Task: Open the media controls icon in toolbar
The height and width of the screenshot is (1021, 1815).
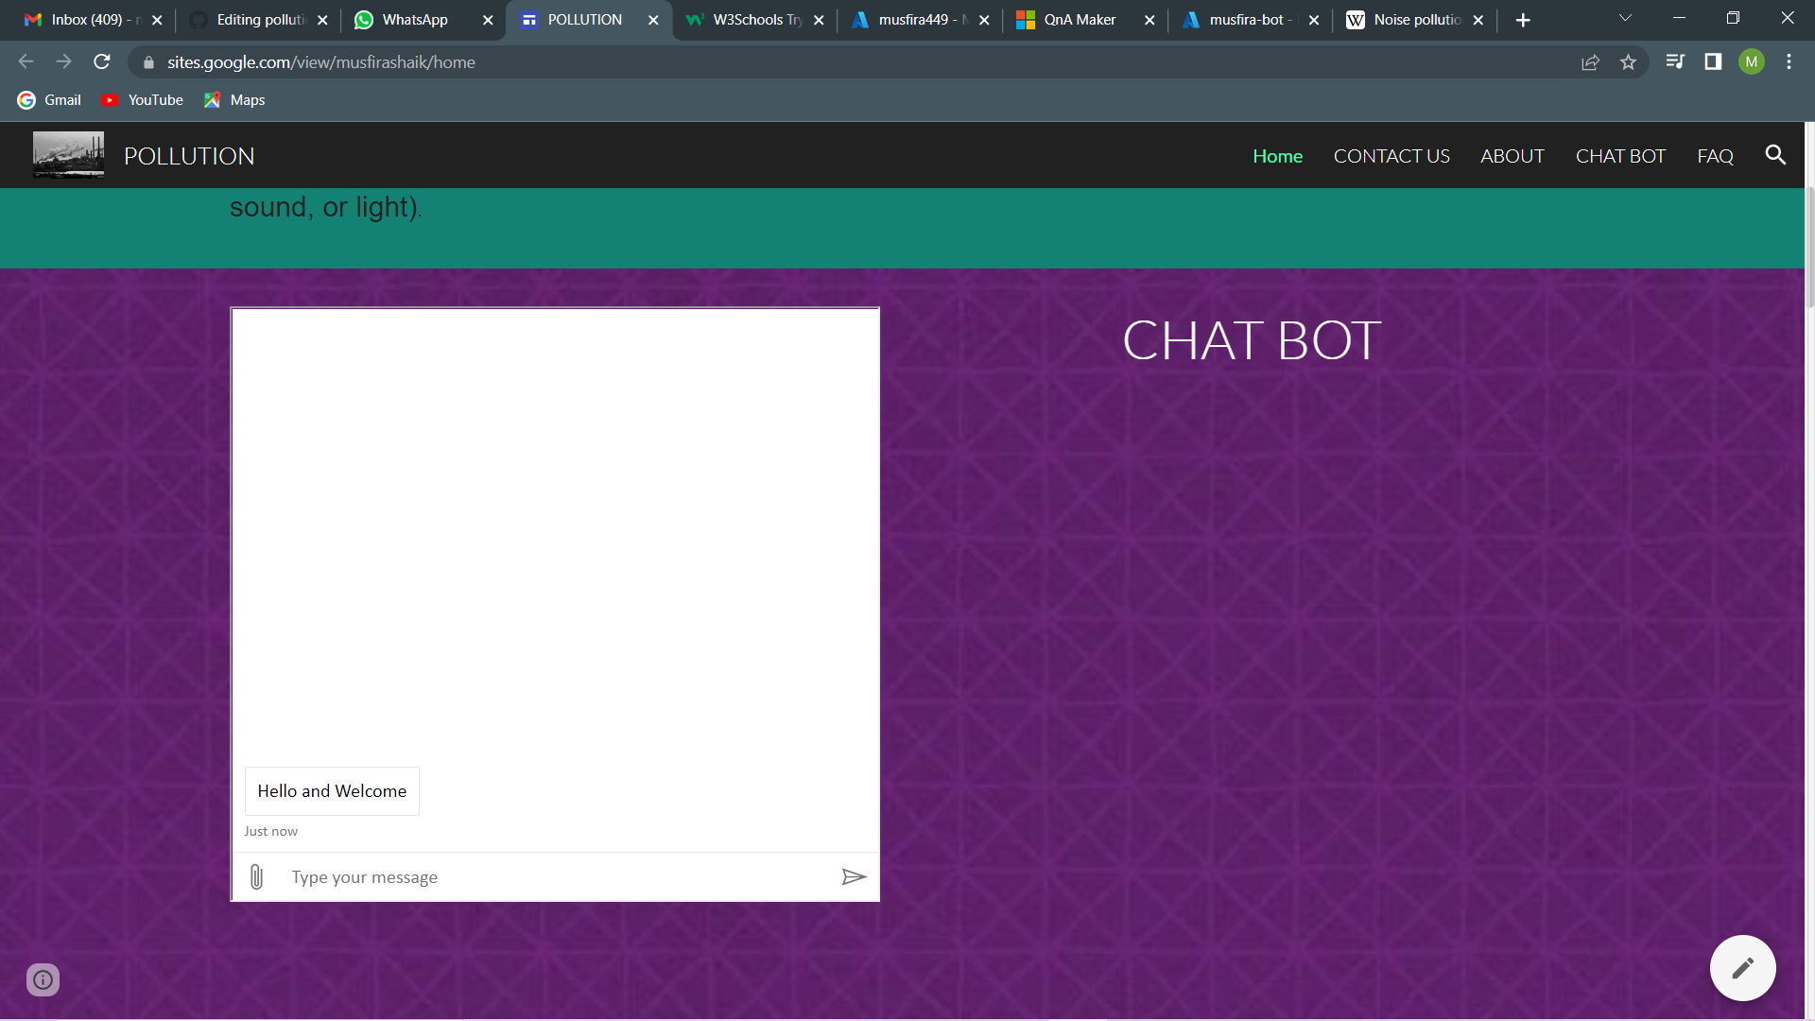Action: pos(1674,61)
